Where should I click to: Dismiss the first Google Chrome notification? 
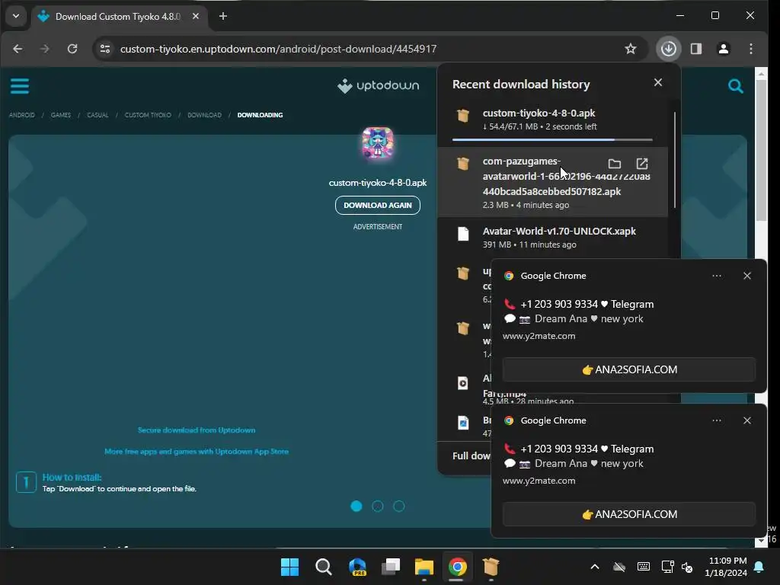(x=746, y=276)
